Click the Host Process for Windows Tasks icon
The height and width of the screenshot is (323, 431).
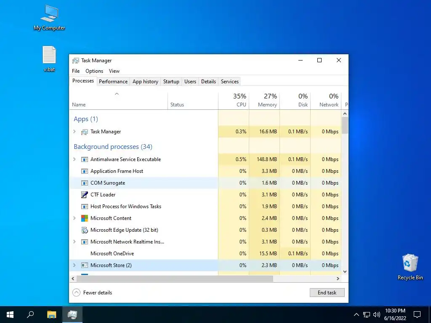pyautogui.click(x=84, y=207)
